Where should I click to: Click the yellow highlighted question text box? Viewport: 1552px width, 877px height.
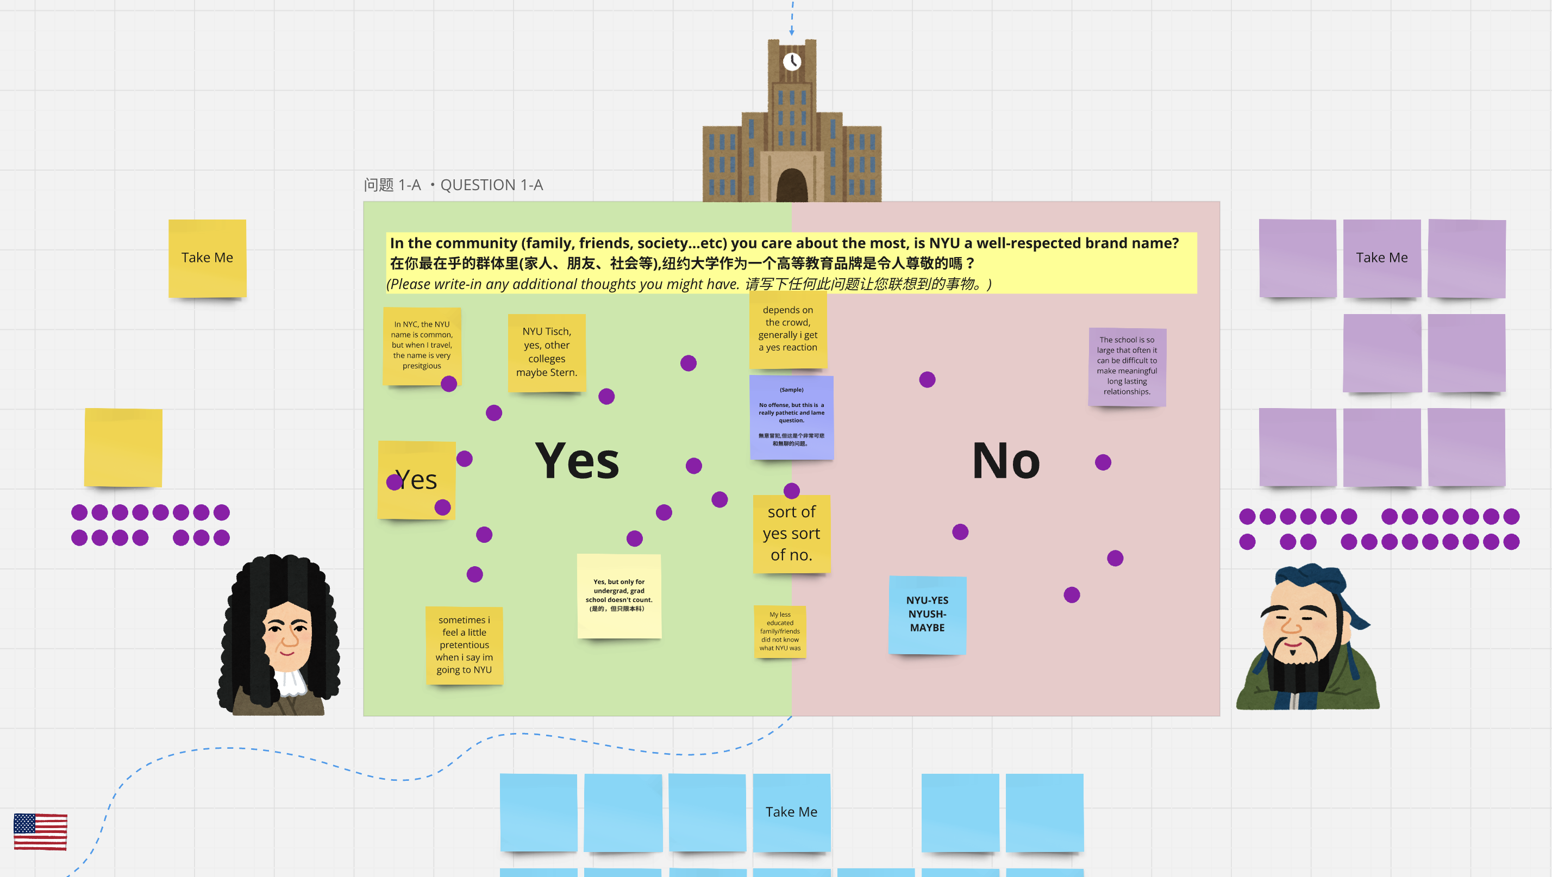click(x=791, y=262)
